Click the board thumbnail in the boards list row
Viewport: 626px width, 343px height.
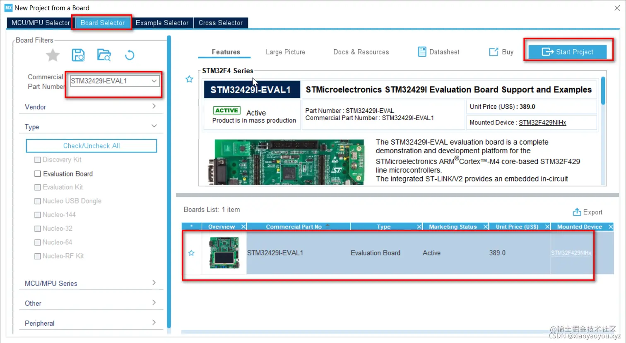pos(224,253)
